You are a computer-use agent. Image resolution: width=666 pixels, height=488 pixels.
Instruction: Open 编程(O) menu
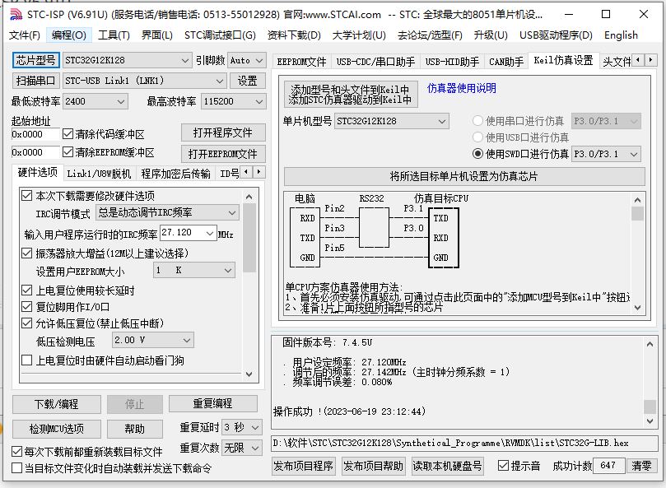tap(69, 35)
